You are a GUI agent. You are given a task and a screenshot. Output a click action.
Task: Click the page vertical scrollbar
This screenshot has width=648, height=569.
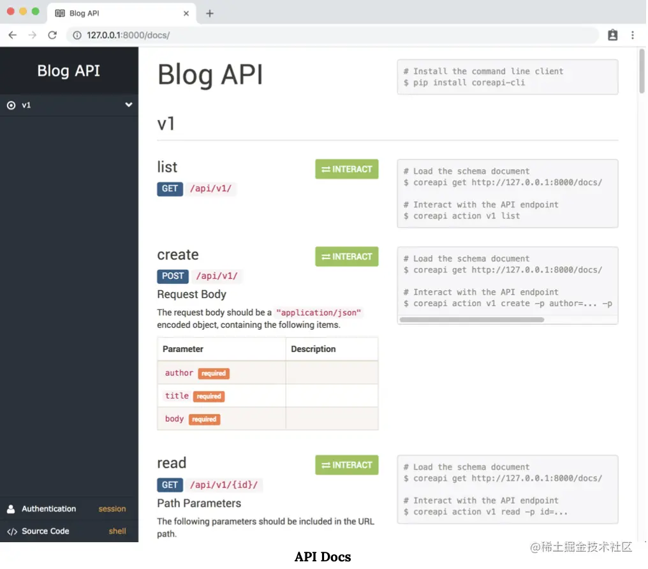(642, 71)
